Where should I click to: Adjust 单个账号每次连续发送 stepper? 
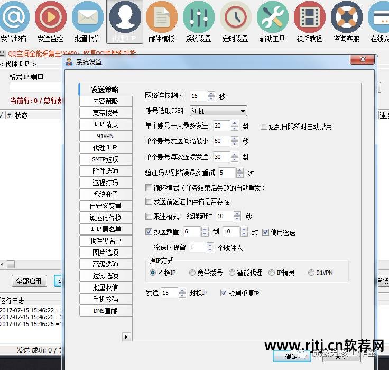click(235, 157)
